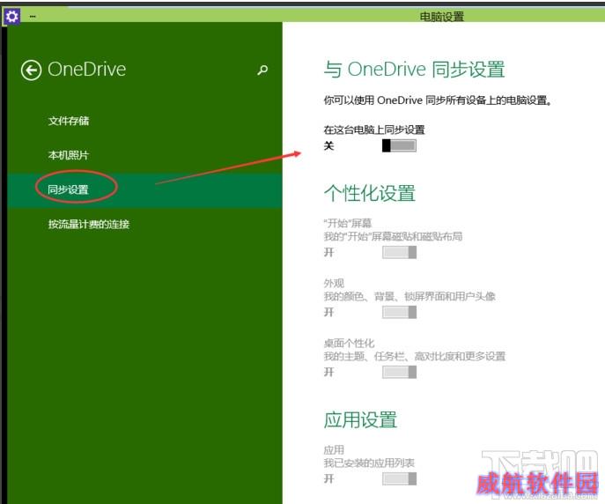Click the back arrow next to OneDrive
This screenshot has width=605, height=504.
tap(31, 70)
